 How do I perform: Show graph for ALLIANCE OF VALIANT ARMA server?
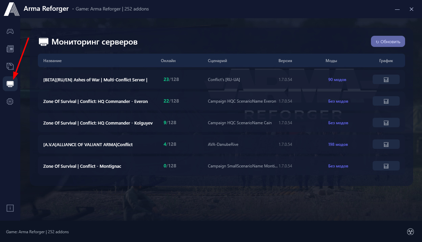[386, 144]
